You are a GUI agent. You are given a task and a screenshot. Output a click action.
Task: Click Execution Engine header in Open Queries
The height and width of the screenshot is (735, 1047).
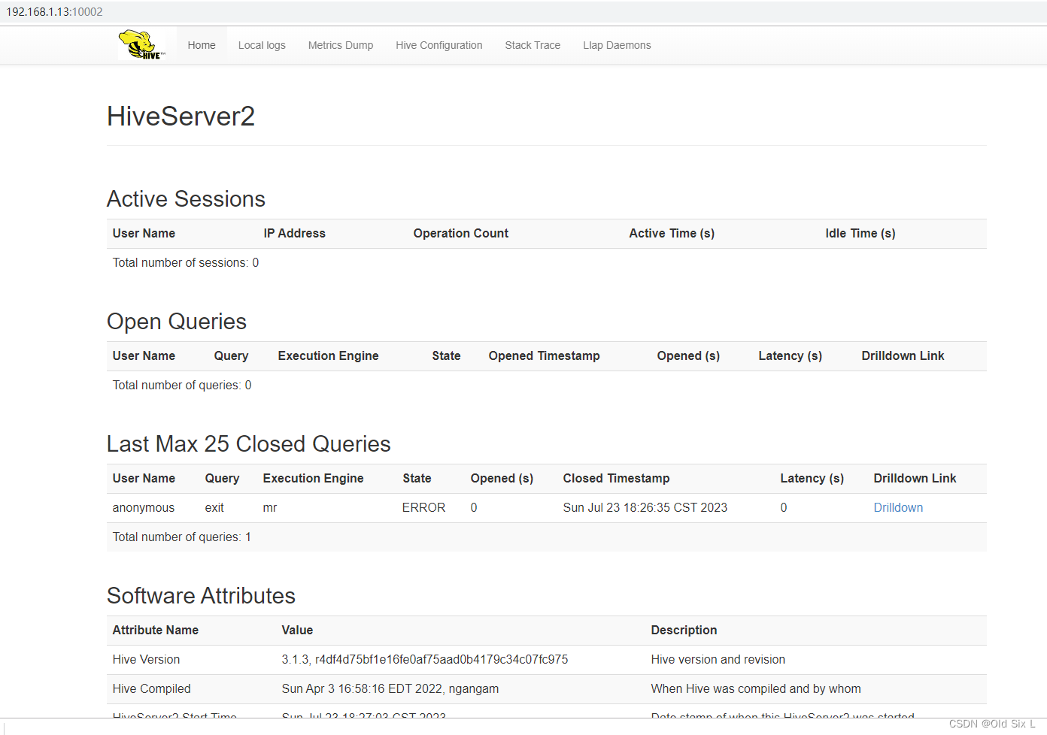(328, 356)
